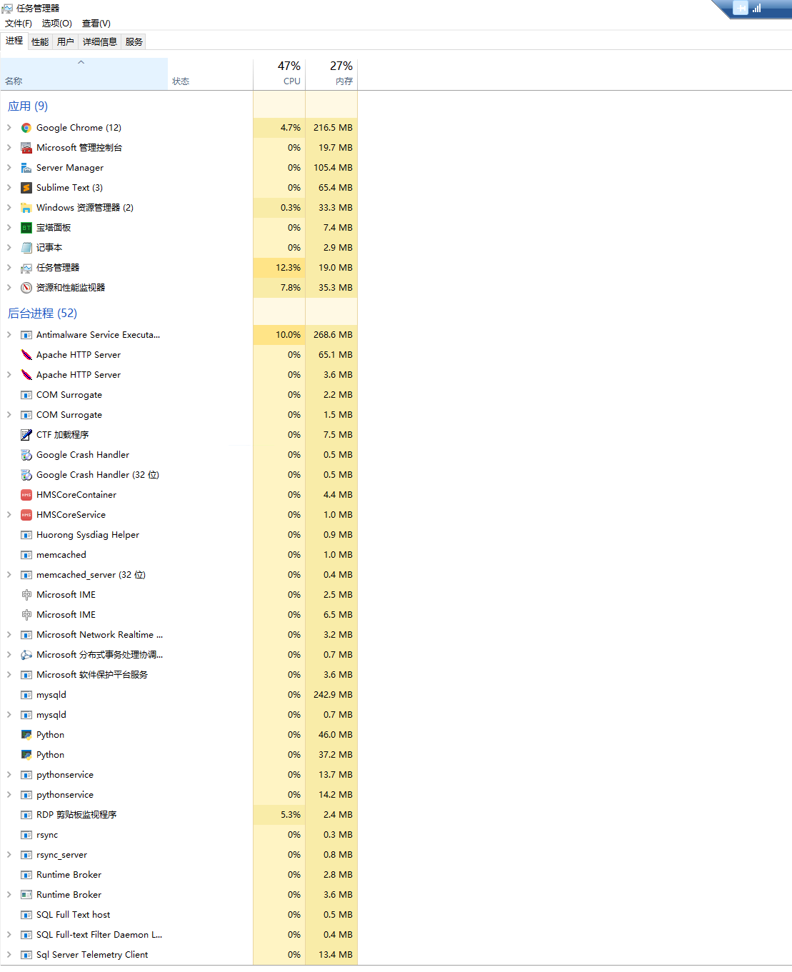Click the 242.9 MB memory value
The image size is (792, 972).
point(333,695)
